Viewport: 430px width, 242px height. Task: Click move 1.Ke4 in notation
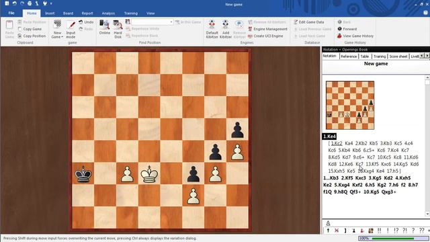[x=329, y=136]
